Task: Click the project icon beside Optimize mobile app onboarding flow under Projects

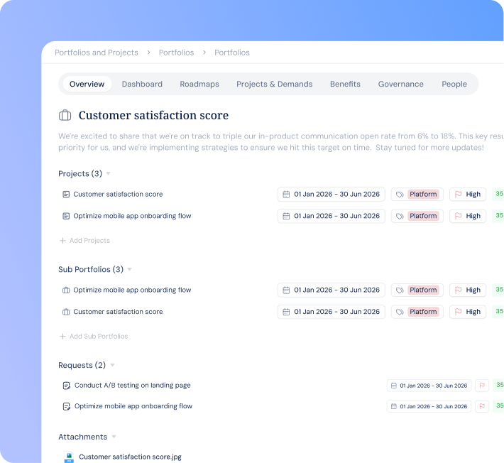Action: tap(66, 216)
